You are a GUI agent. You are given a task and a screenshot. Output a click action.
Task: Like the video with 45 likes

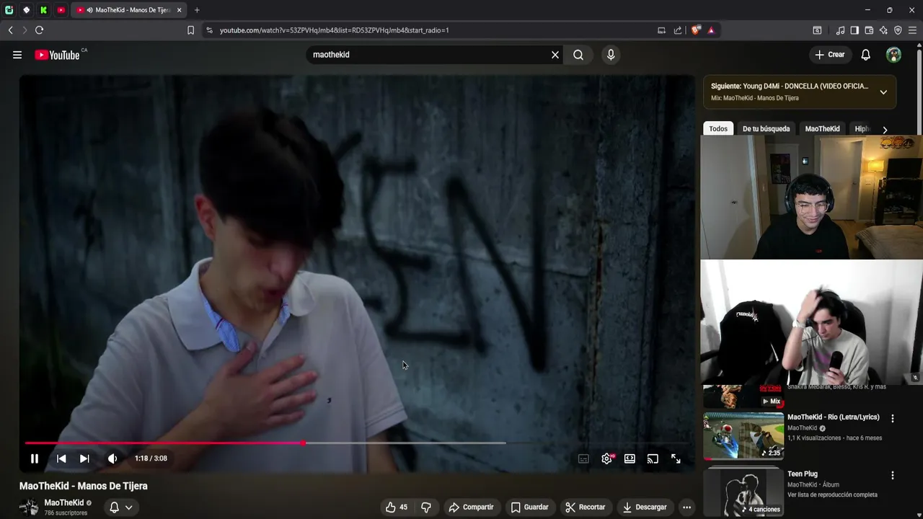pos(397,507)
